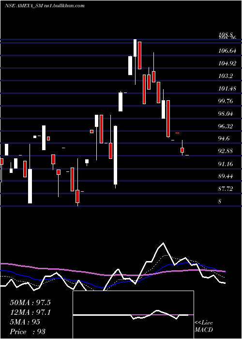Click the 103.2 price axis label

click(x=226, y=76)
